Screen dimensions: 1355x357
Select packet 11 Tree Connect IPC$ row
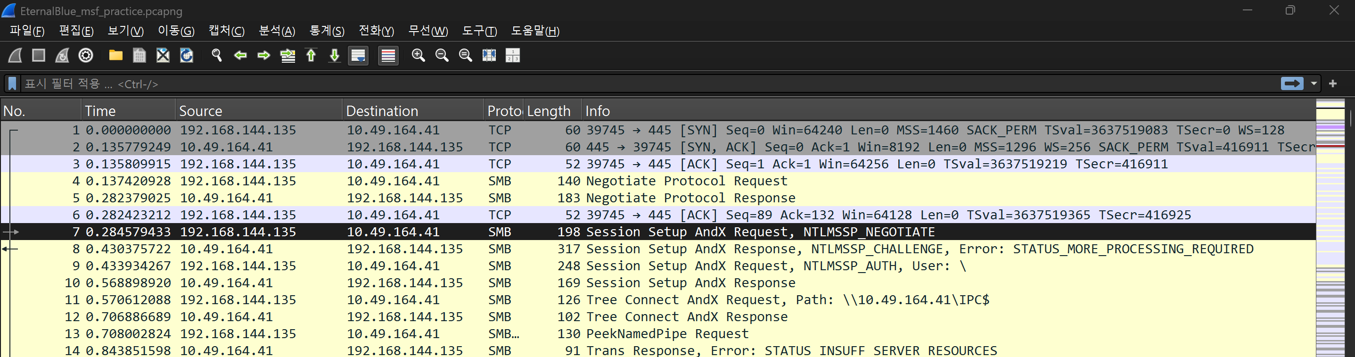(x=658, y=299)
